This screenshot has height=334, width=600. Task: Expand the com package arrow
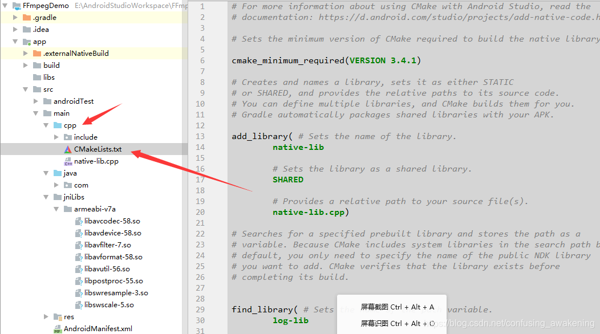click(x=56, y=185)
